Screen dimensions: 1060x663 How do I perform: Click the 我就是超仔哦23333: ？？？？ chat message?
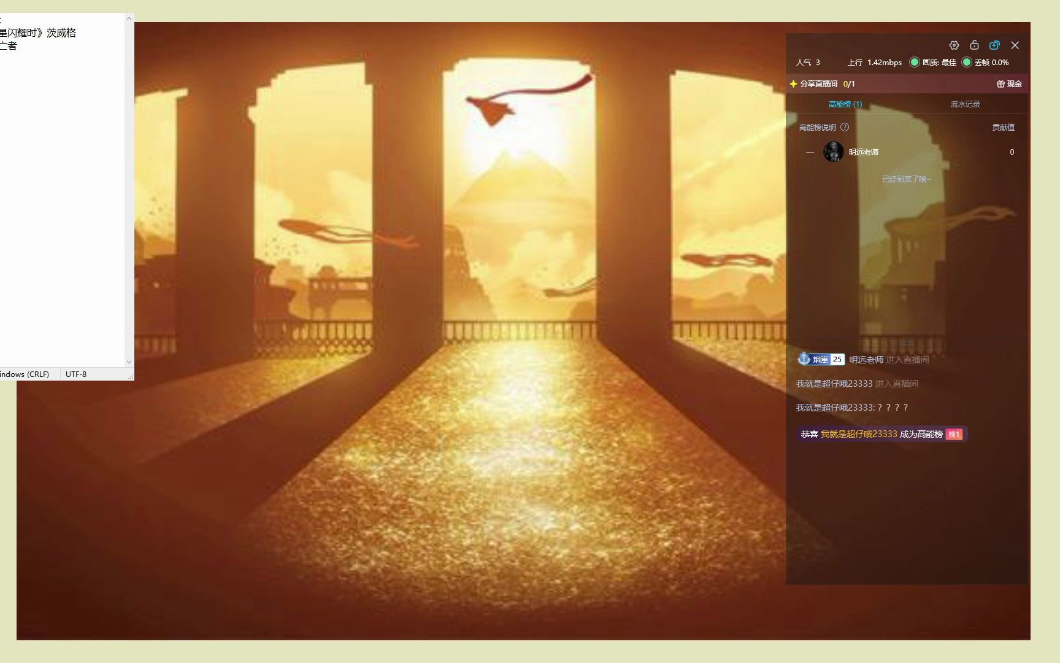coord(852,408)
